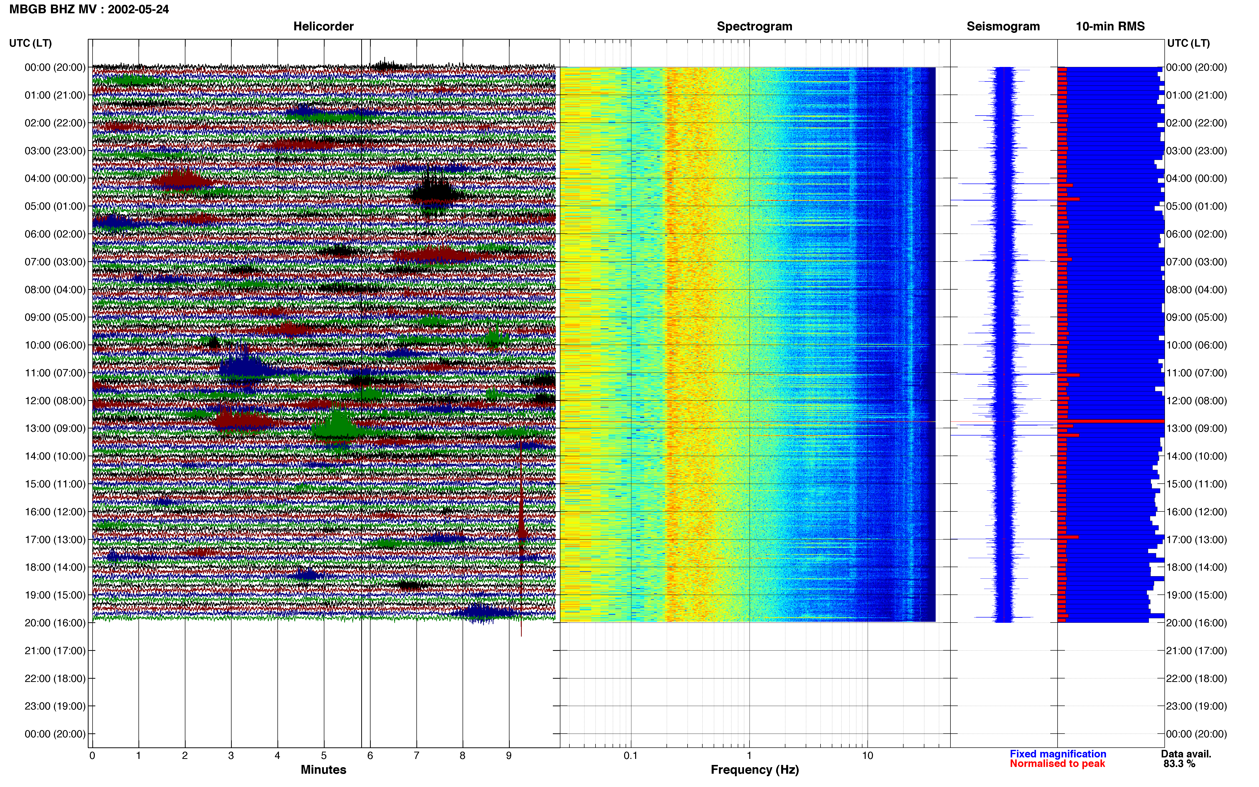Click the 'Frequency (Hz)' axis label

tap(755, 769)
